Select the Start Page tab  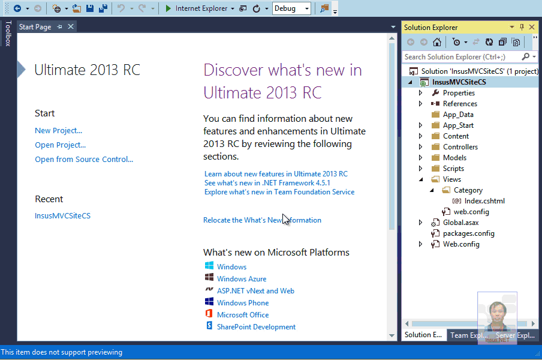tap(35, 27)
